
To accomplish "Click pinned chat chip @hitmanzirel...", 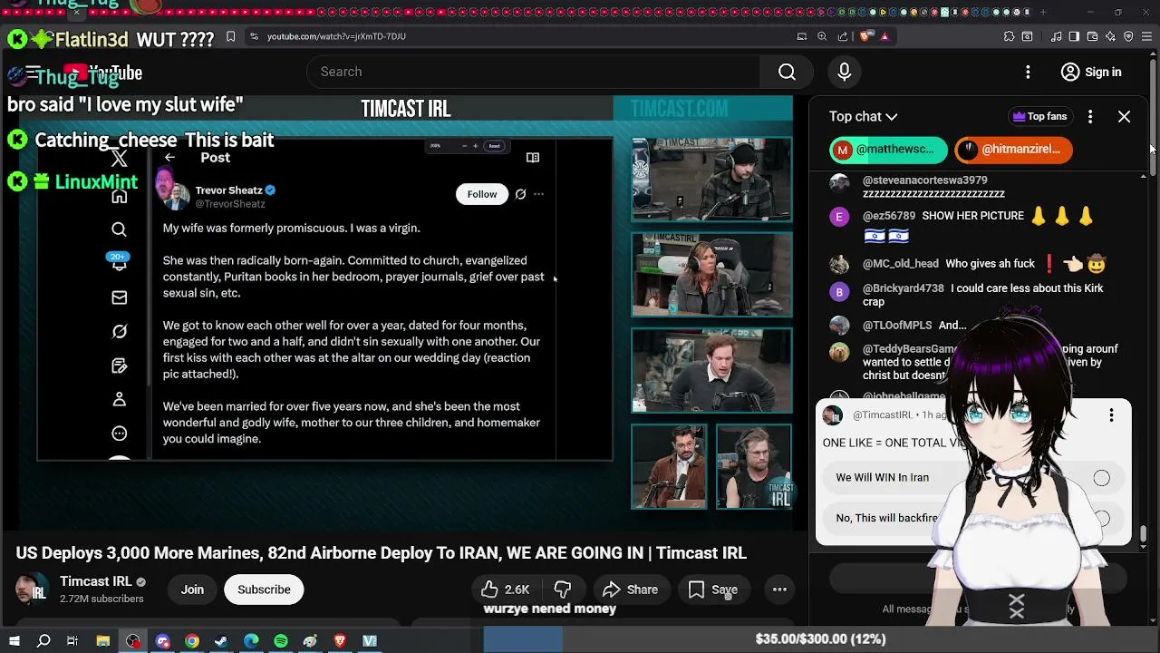I will pyautogui.click(x=1013, y=150).
